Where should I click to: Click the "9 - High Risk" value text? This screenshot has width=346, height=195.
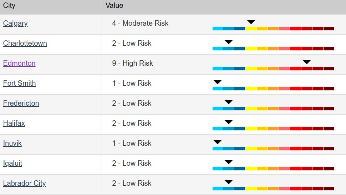point(132,64)
